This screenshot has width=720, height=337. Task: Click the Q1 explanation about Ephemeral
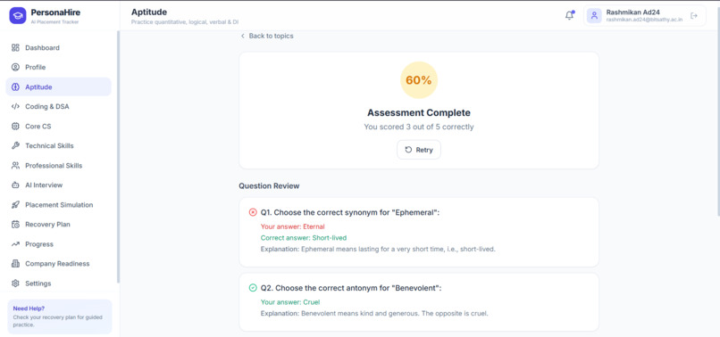click(379, 250)
